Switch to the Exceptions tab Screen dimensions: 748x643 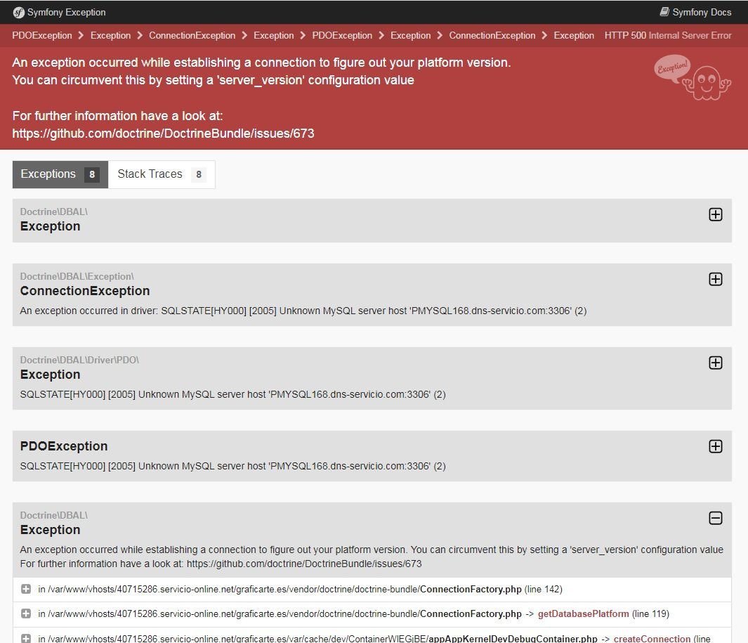(60, 174)
